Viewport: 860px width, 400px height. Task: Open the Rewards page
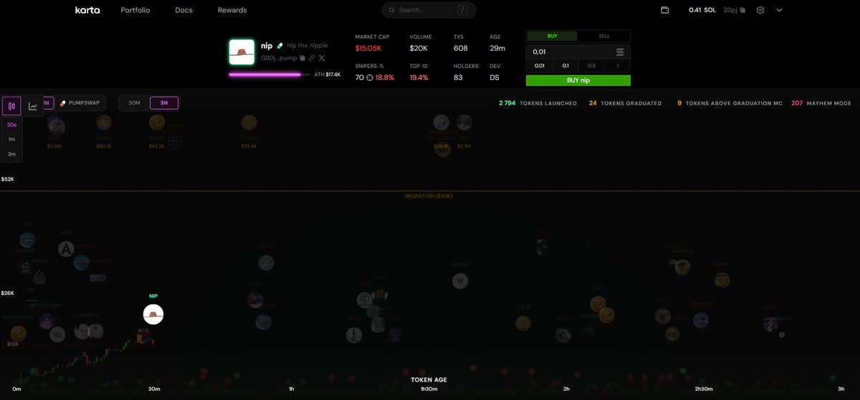click(232, 11)
